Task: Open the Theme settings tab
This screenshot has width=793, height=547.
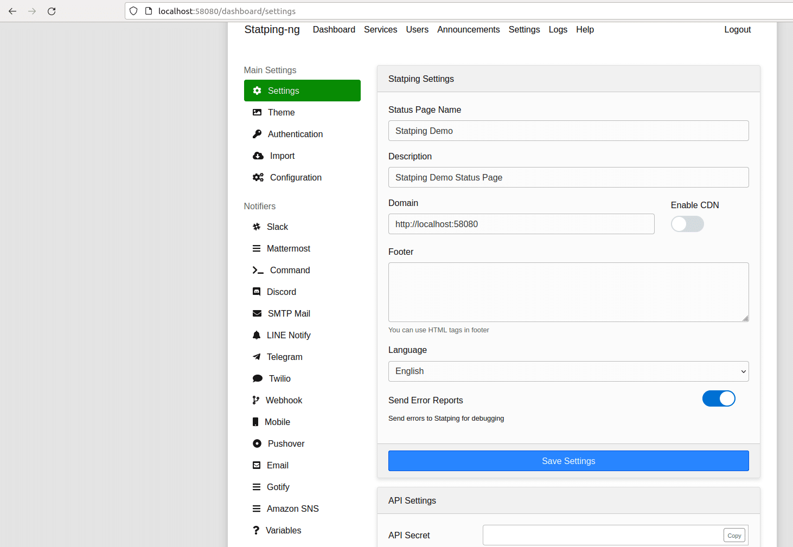Action: click(281, 112)
